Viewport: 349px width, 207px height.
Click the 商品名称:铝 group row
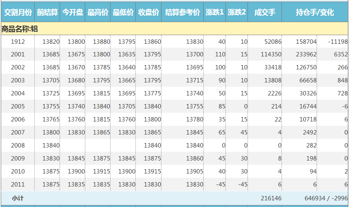(x=20, y=29)
